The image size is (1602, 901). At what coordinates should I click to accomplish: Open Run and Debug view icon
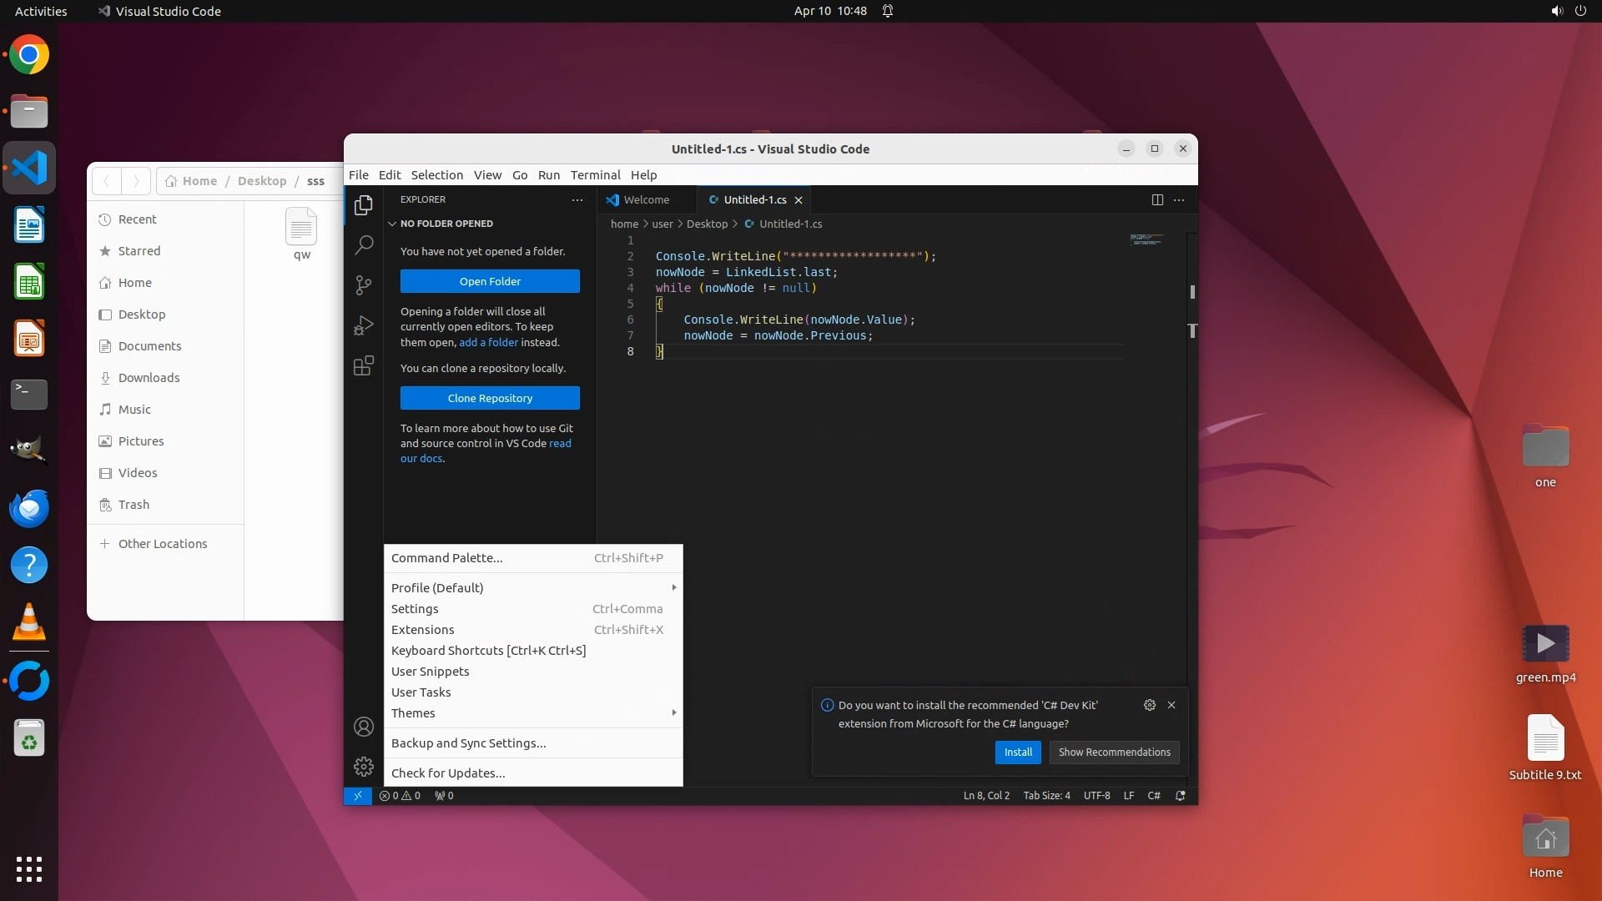(364, 325)
